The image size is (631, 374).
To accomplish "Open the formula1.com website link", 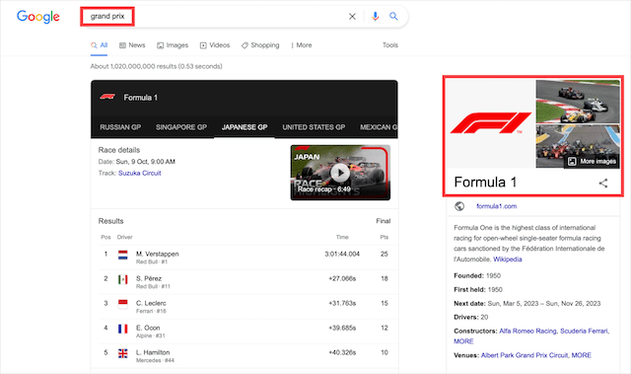I will (496, 206).
